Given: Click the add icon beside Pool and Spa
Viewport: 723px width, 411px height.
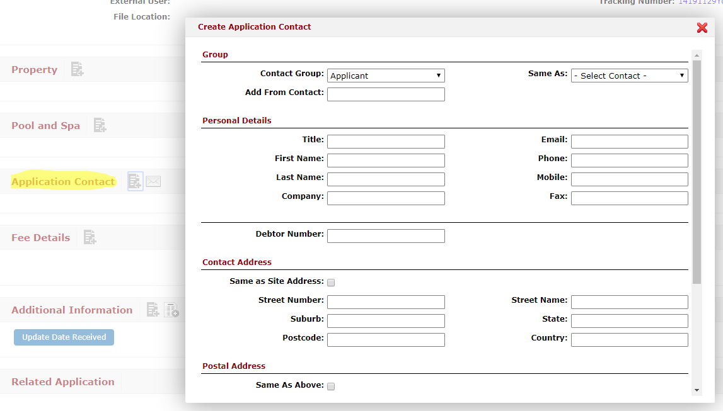Looking at the screenshot, I should pyautogui.click(x=100, y=125).
